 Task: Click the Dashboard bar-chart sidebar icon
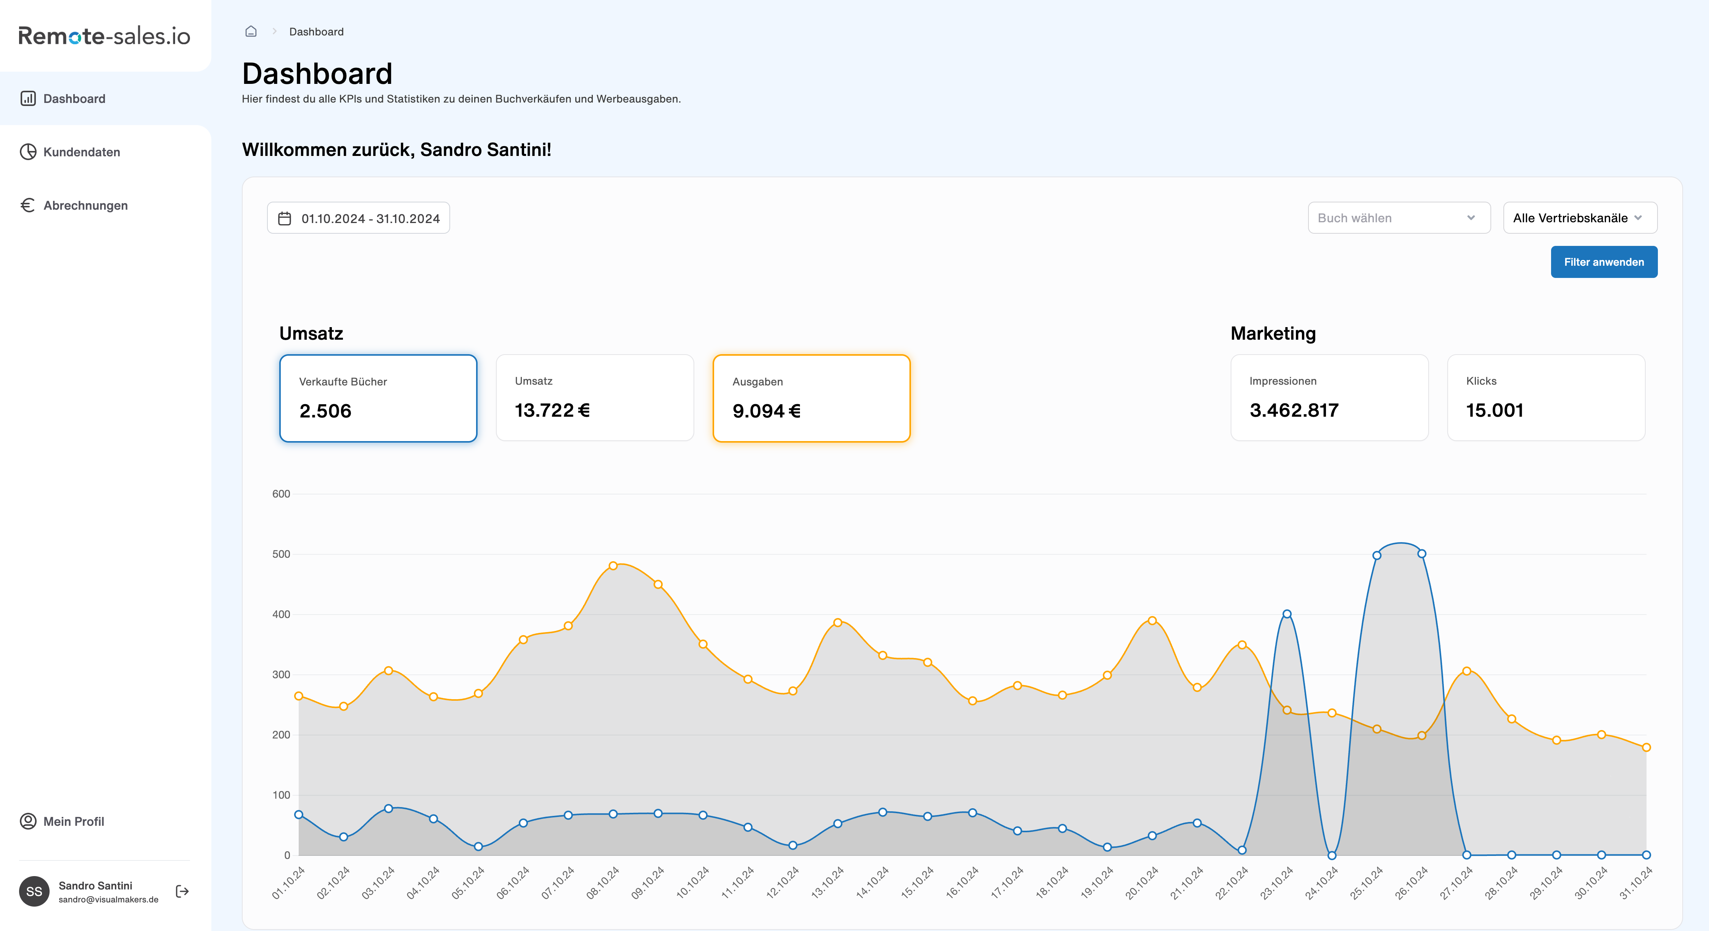coord(28,99)
